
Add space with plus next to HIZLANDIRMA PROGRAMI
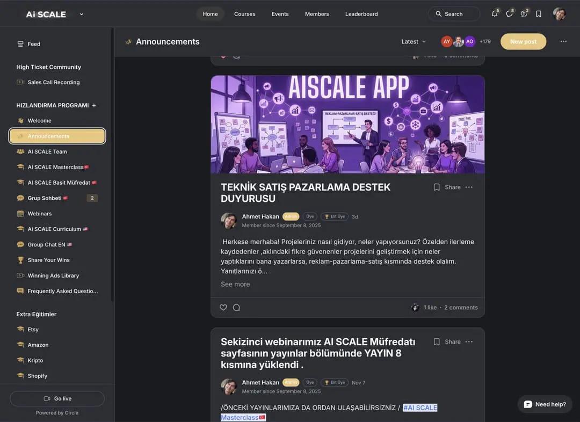pos(94,105)
